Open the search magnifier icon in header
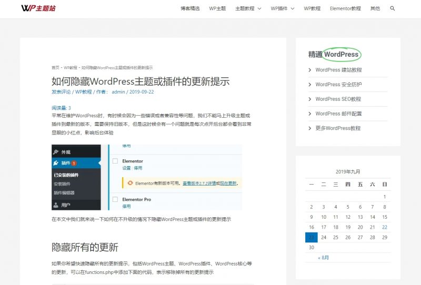This screenshot has height=285, width=421. 393,8
